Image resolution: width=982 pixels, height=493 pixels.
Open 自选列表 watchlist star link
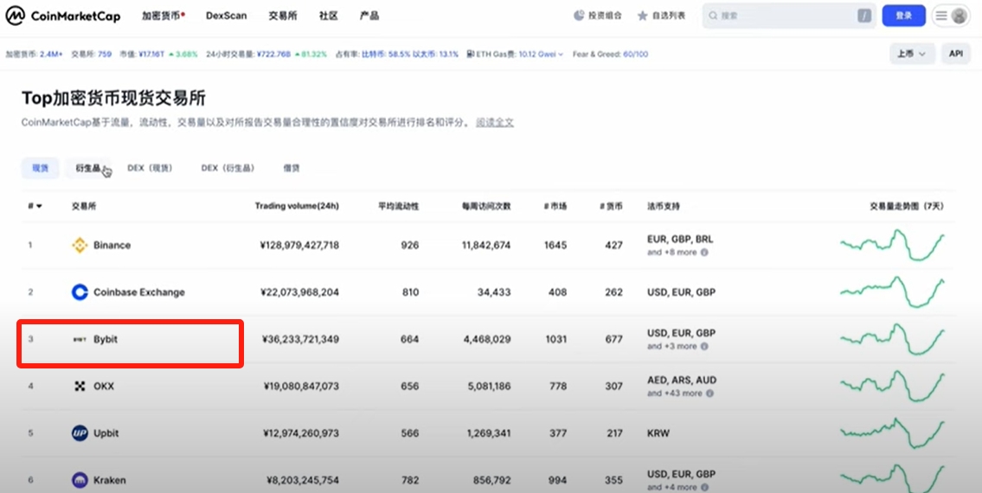[661, 16]
